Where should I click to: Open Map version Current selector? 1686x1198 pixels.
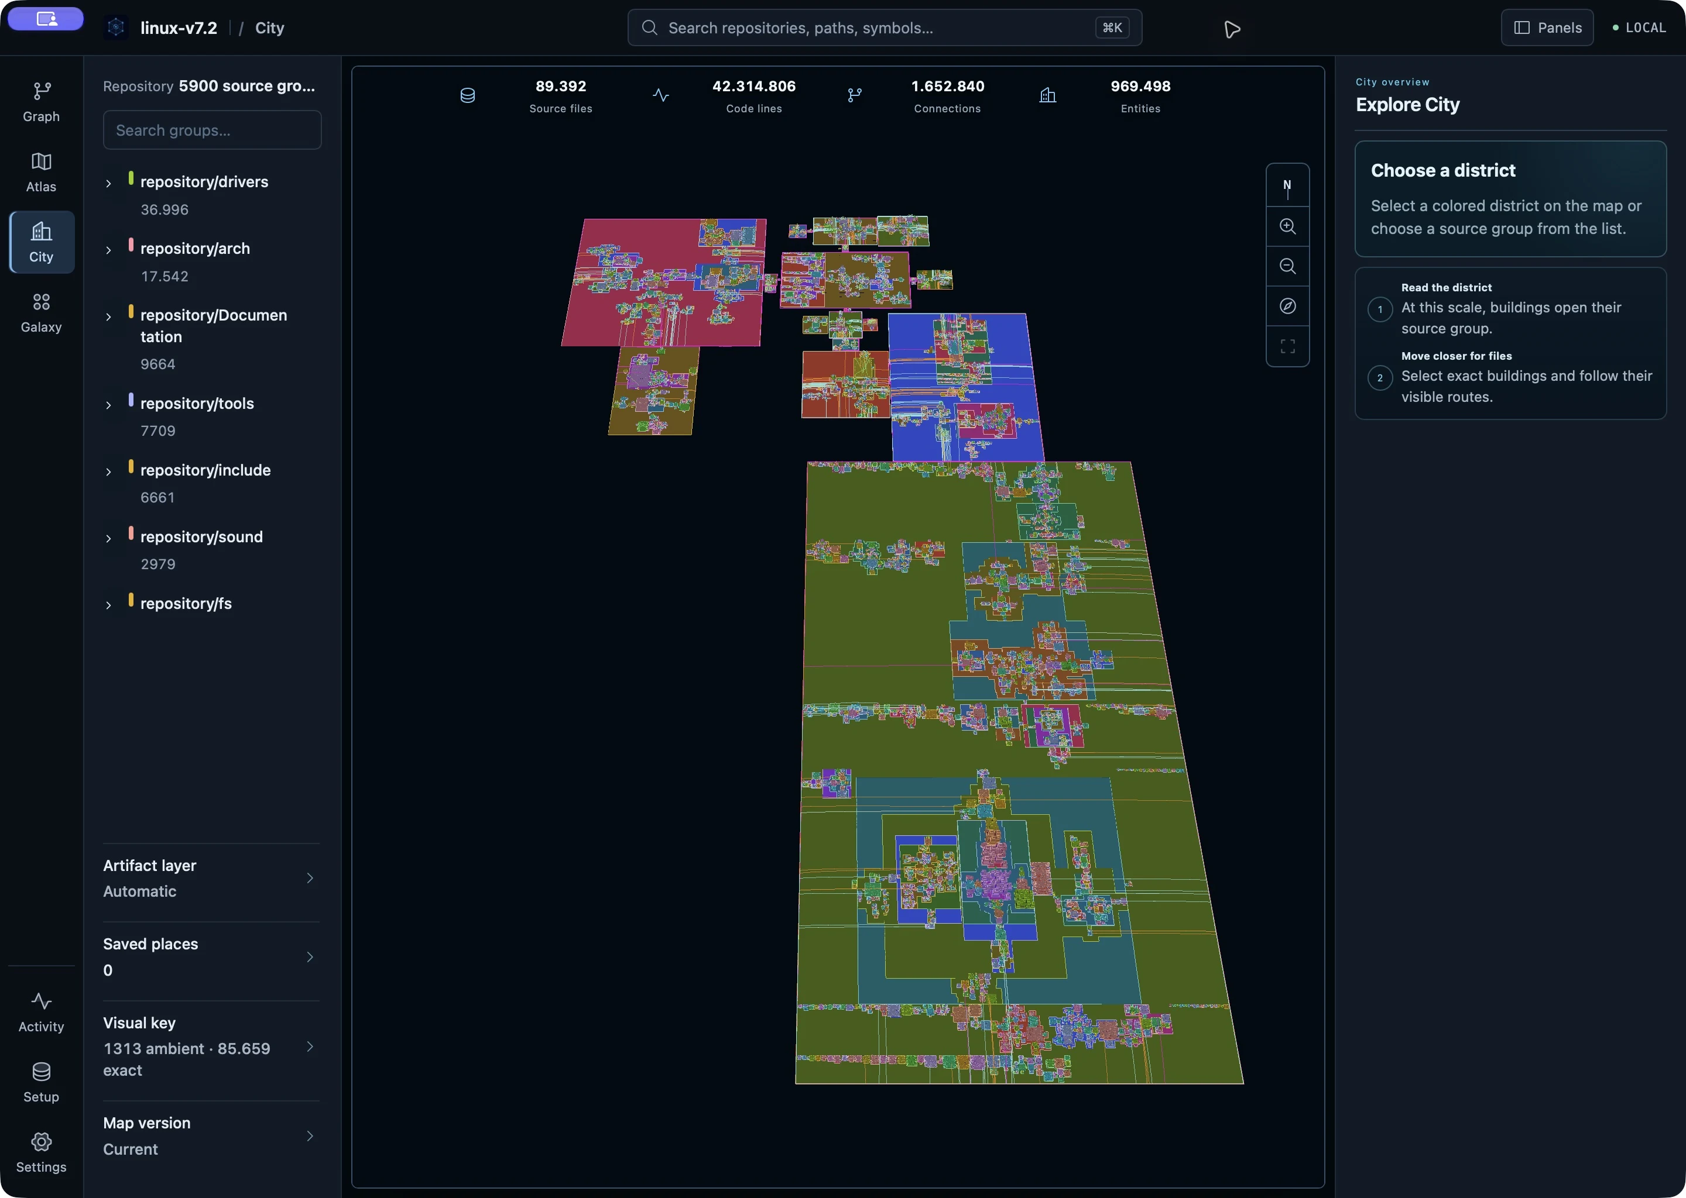click(211, 1136)
